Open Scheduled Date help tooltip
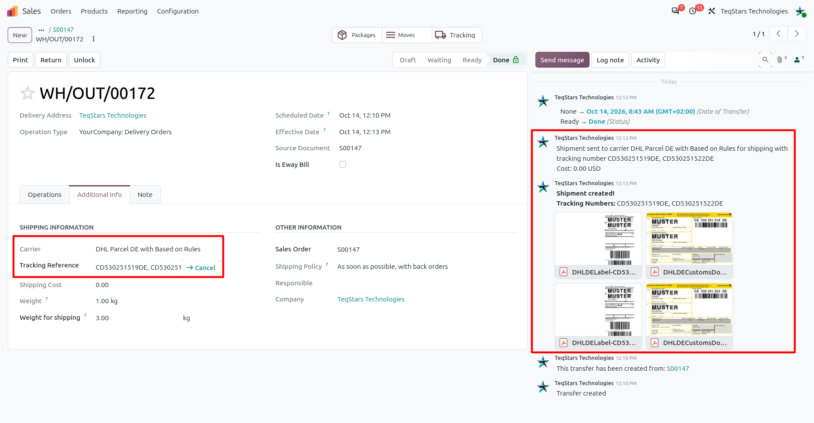Screen dimensions: 814x423 click(329, 114)
